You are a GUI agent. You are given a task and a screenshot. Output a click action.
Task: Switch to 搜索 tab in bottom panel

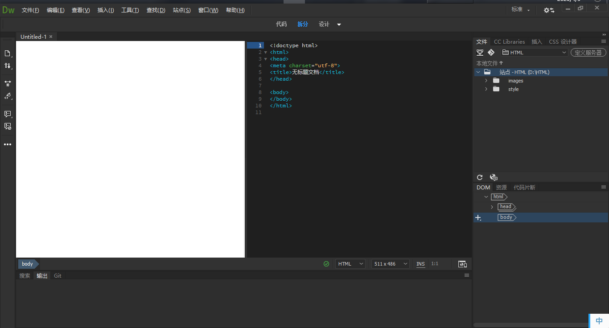[25, 275]
